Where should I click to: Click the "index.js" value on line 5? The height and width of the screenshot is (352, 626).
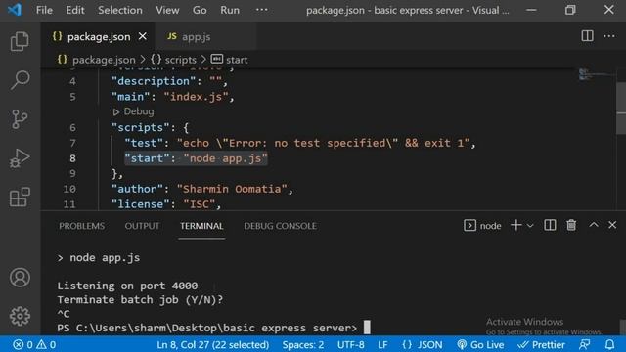tap(196, 97)
